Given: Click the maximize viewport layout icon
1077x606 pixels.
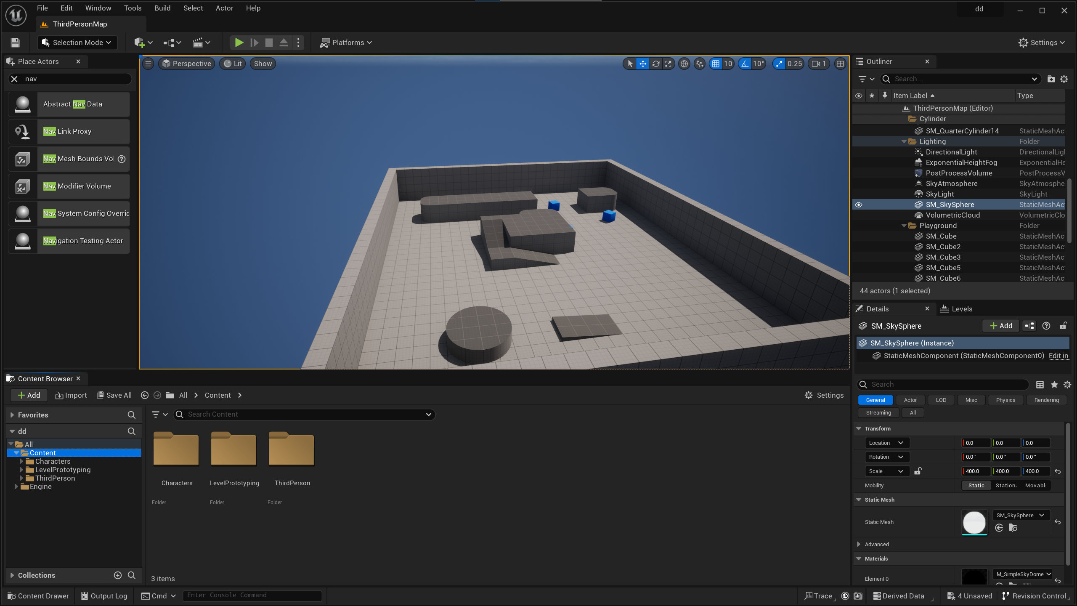Looking at the screenshot, I should [840, 64].
